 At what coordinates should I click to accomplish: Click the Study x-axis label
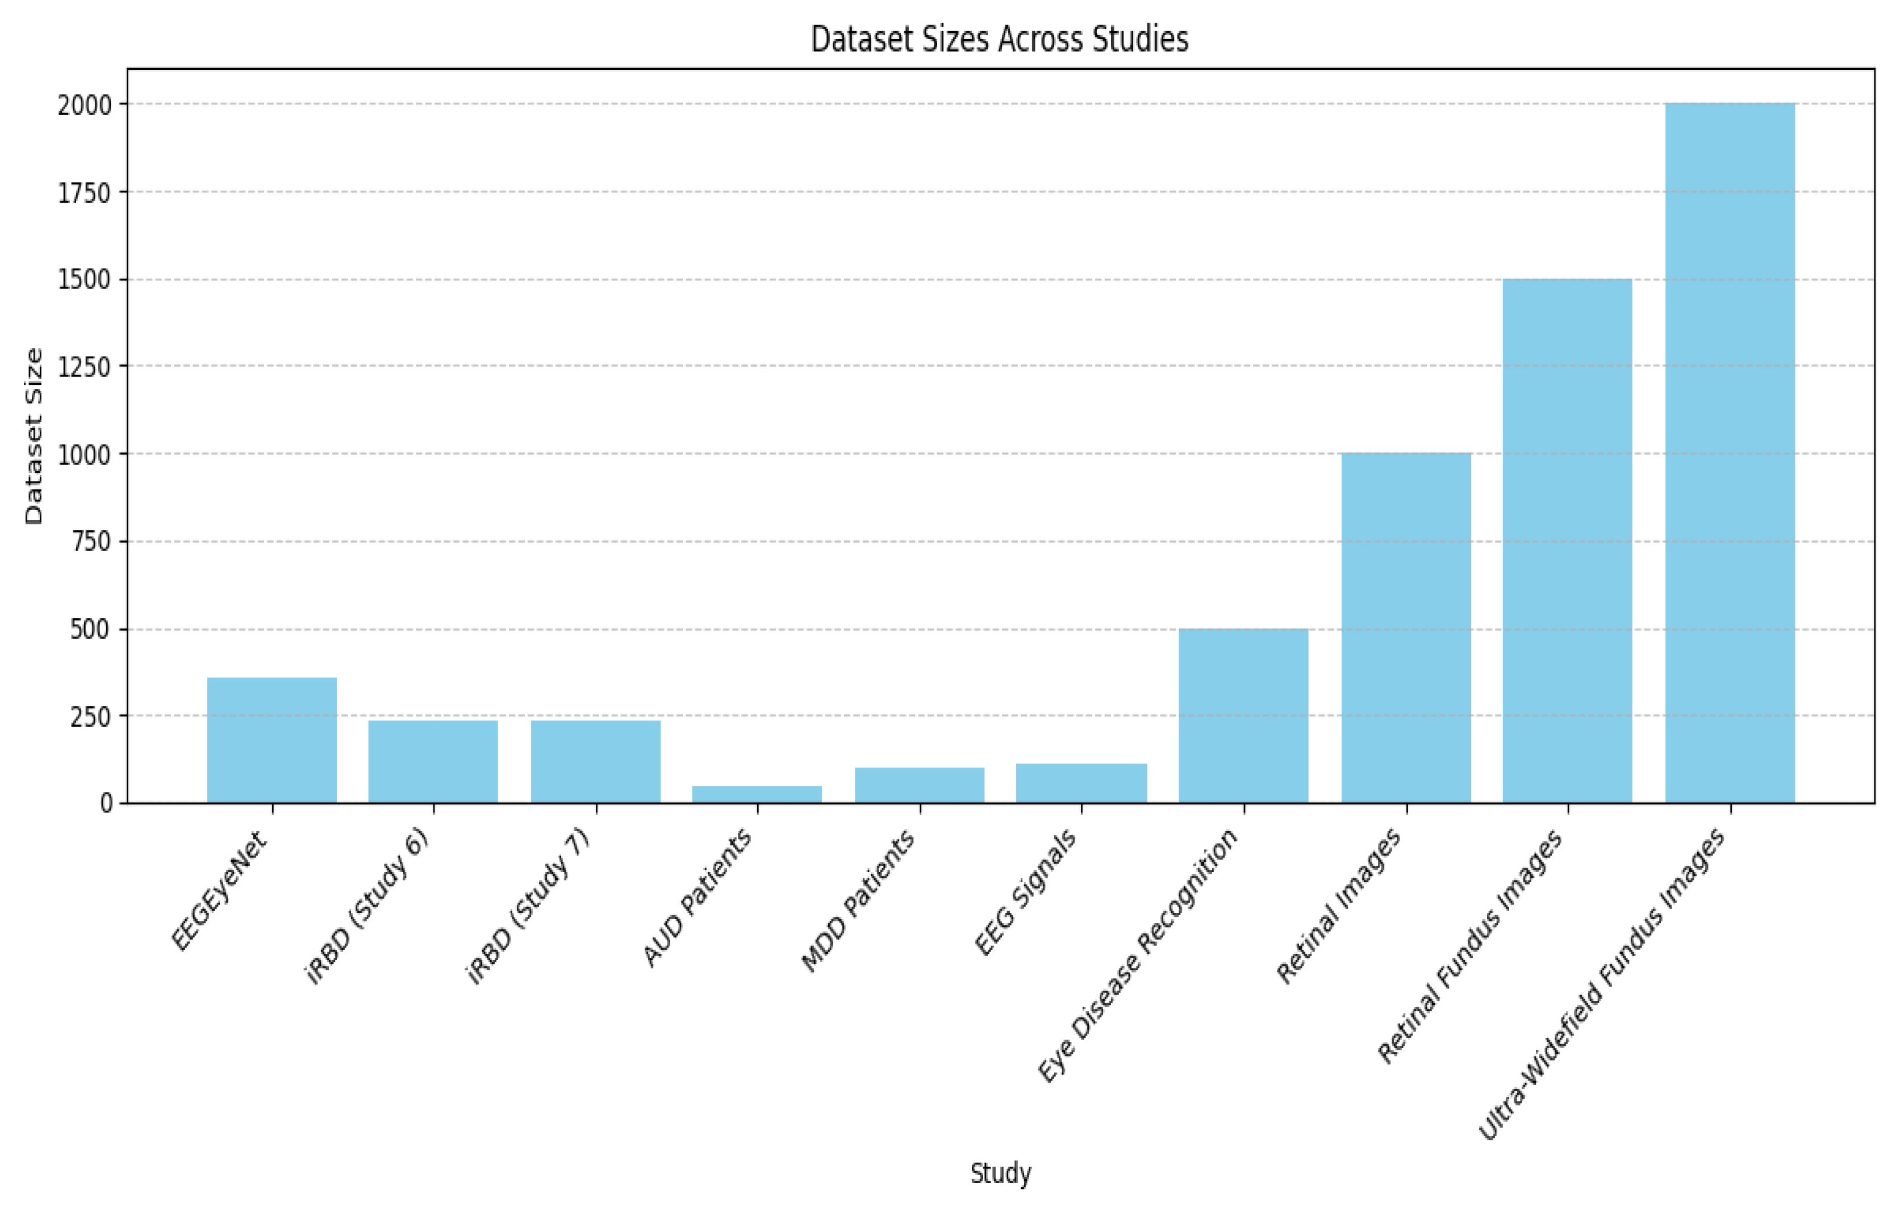[x=1000, y=1174]
